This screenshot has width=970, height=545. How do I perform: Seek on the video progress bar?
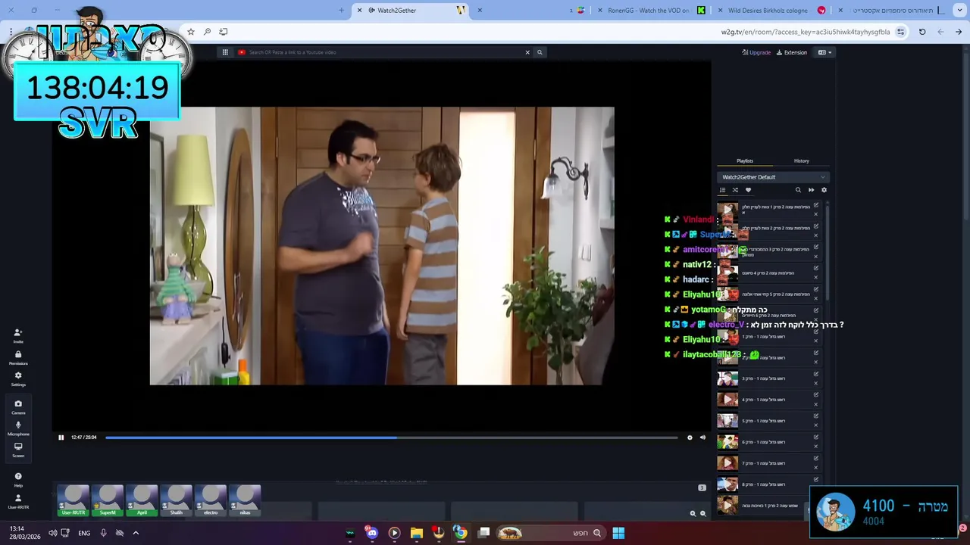click(x=391, y=438)
